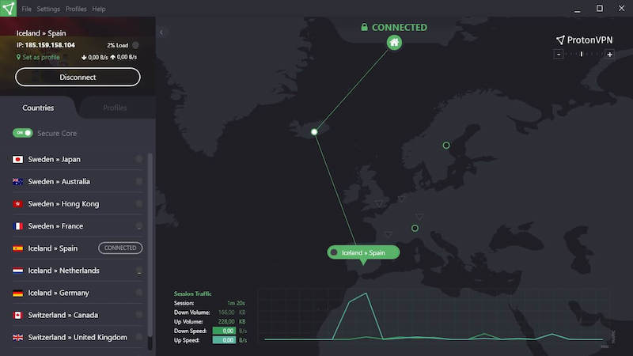Image resolution: width=633 pixels, height=356 pixels.
Task: Click the download speed down-arrow icon
Action: click(x=84, y=57)
